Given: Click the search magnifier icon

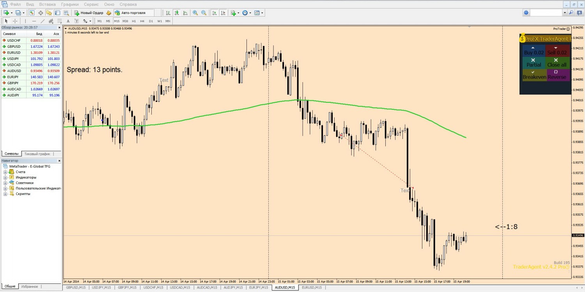Looking at the screenshot, I should [571, 13].
